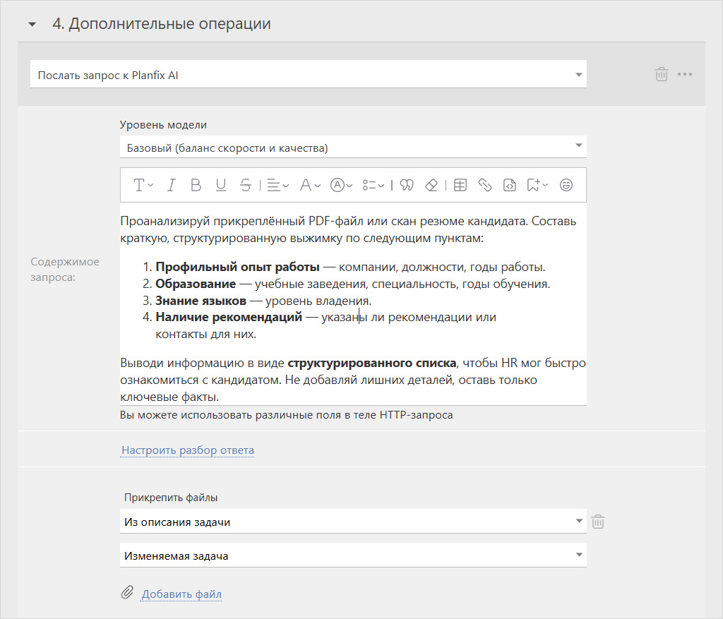Collapse section '4. Дополнительные операции'
This screenshot has width=723, height=619.
[x=31, y=23]
